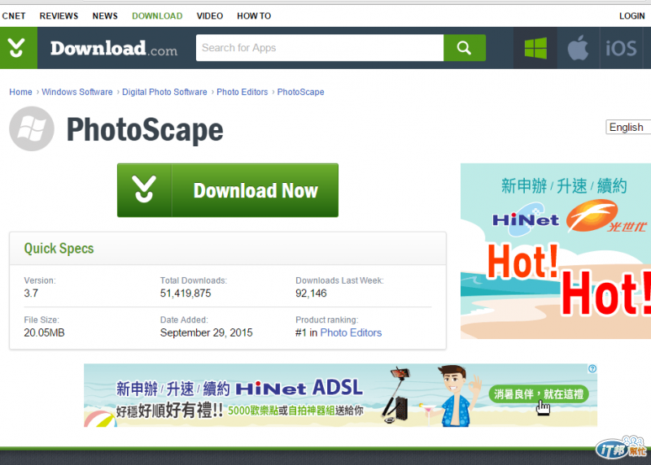
Task: Open the DOWNLOAD menu
Action: [x=157, y=15]
